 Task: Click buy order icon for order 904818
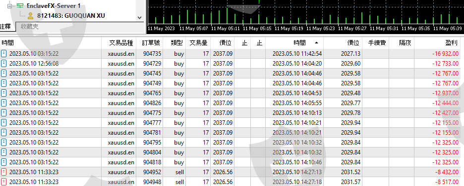point(3,162)
